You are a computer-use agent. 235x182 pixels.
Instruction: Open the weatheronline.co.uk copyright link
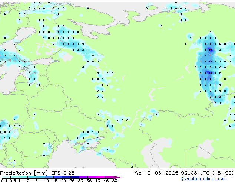pyautogui.click(x=204, y=179)
